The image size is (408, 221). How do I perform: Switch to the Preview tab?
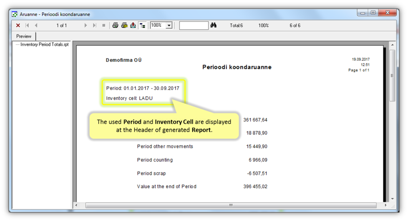click(24, 36)
